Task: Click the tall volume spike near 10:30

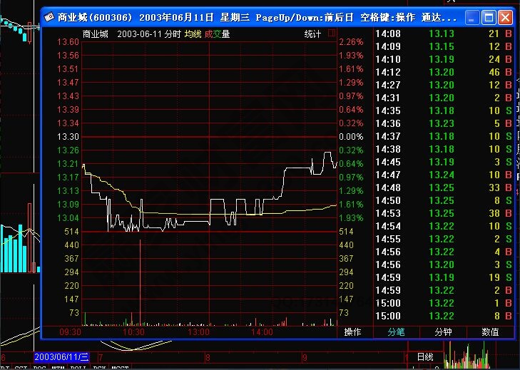Action: click(x=141, y=278)
